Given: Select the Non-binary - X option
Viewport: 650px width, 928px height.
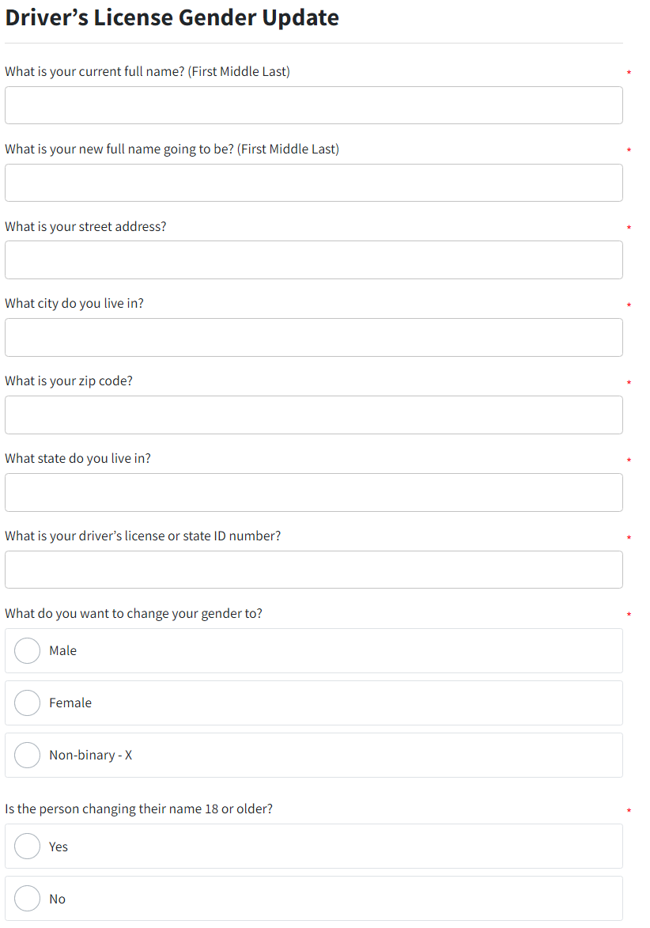Looking at the screenshot, I should tap(27, 755).
